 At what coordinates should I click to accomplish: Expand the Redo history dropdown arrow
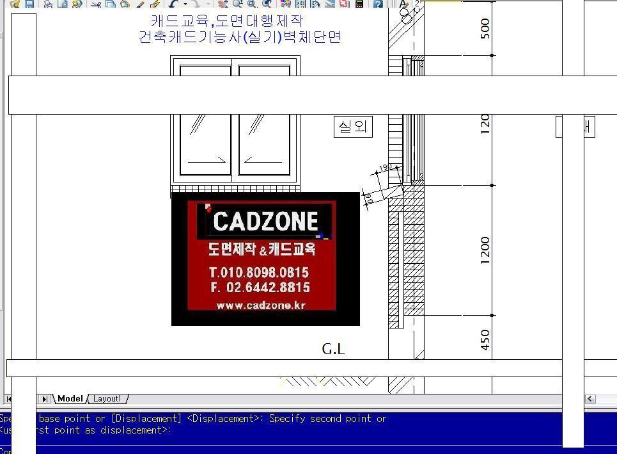coord(208,4)
